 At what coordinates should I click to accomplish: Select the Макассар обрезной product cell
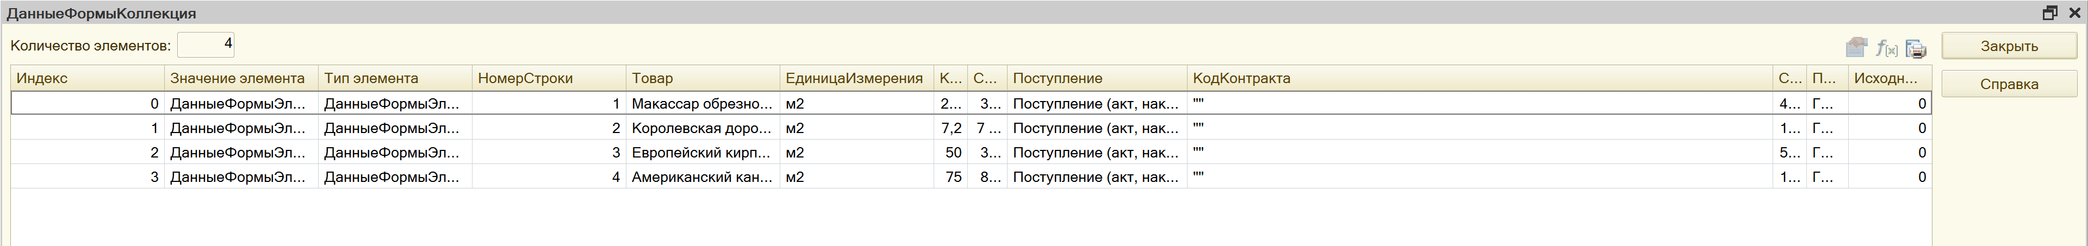pos(703,104)
